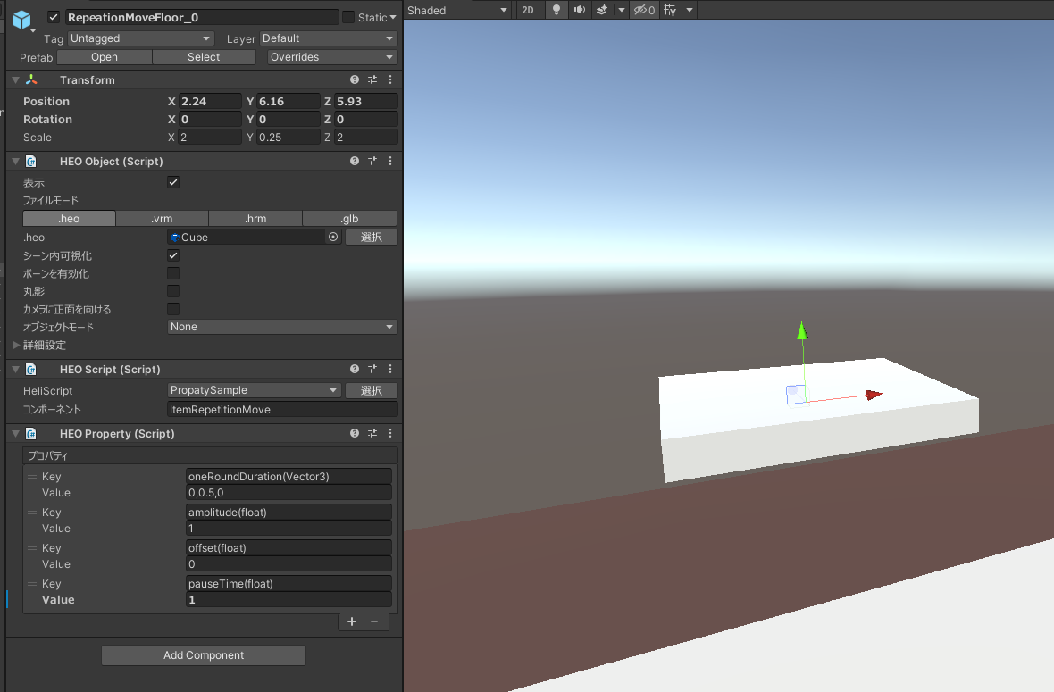Select the .glb file mode tab

coord(349,218)
